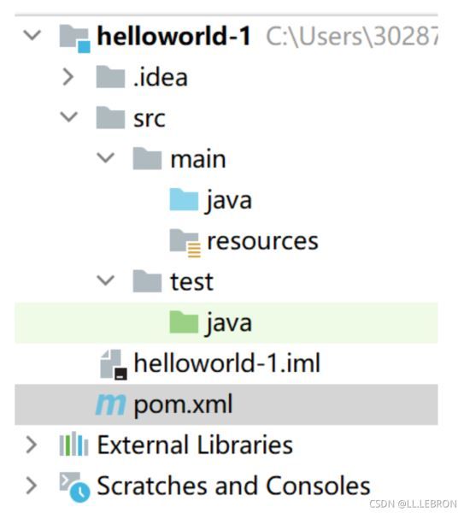Select the pom.xml file label

184,405
